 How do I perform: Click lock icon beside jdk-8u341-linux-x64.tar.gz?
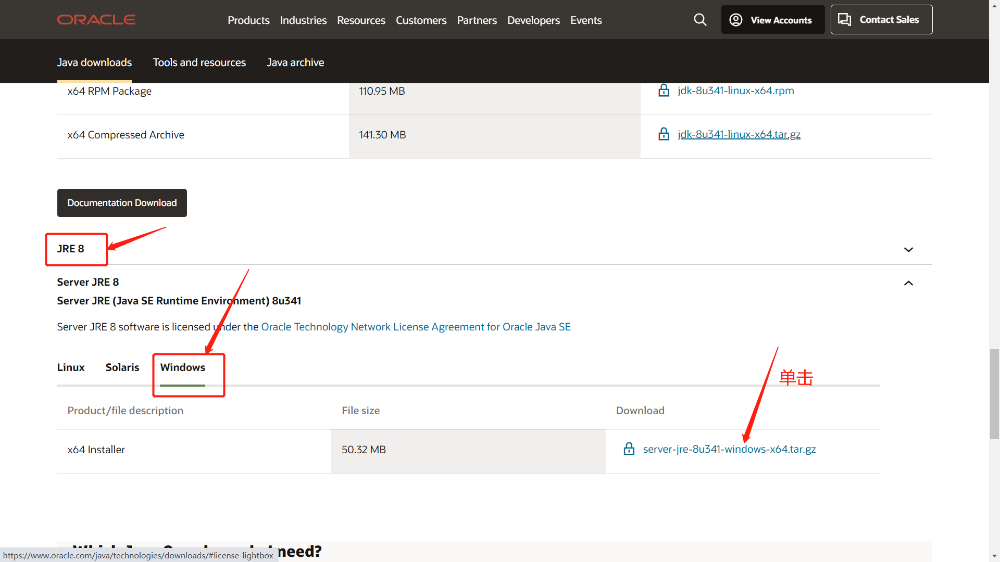click(664, 134)
